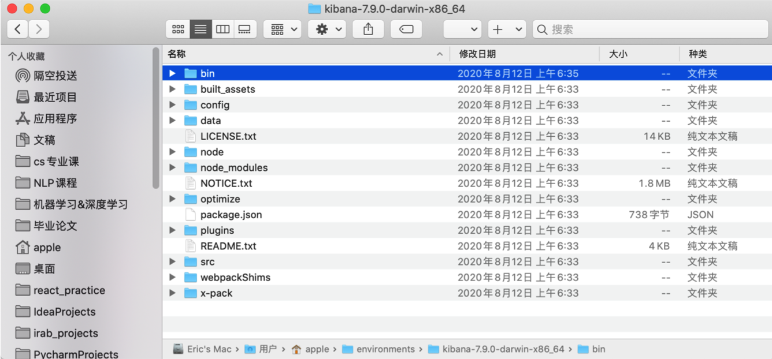Sort by 修改日期 column header
The image size is (772, 359).
[477, 54]
